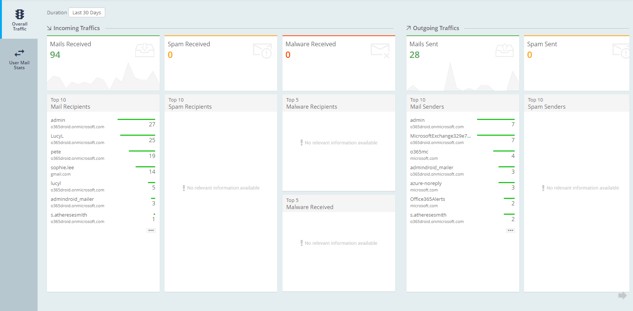Click the Spam Received envelope warning icon
The height and width of the screenshot is (311, 633).
click(x=262, y=51)
